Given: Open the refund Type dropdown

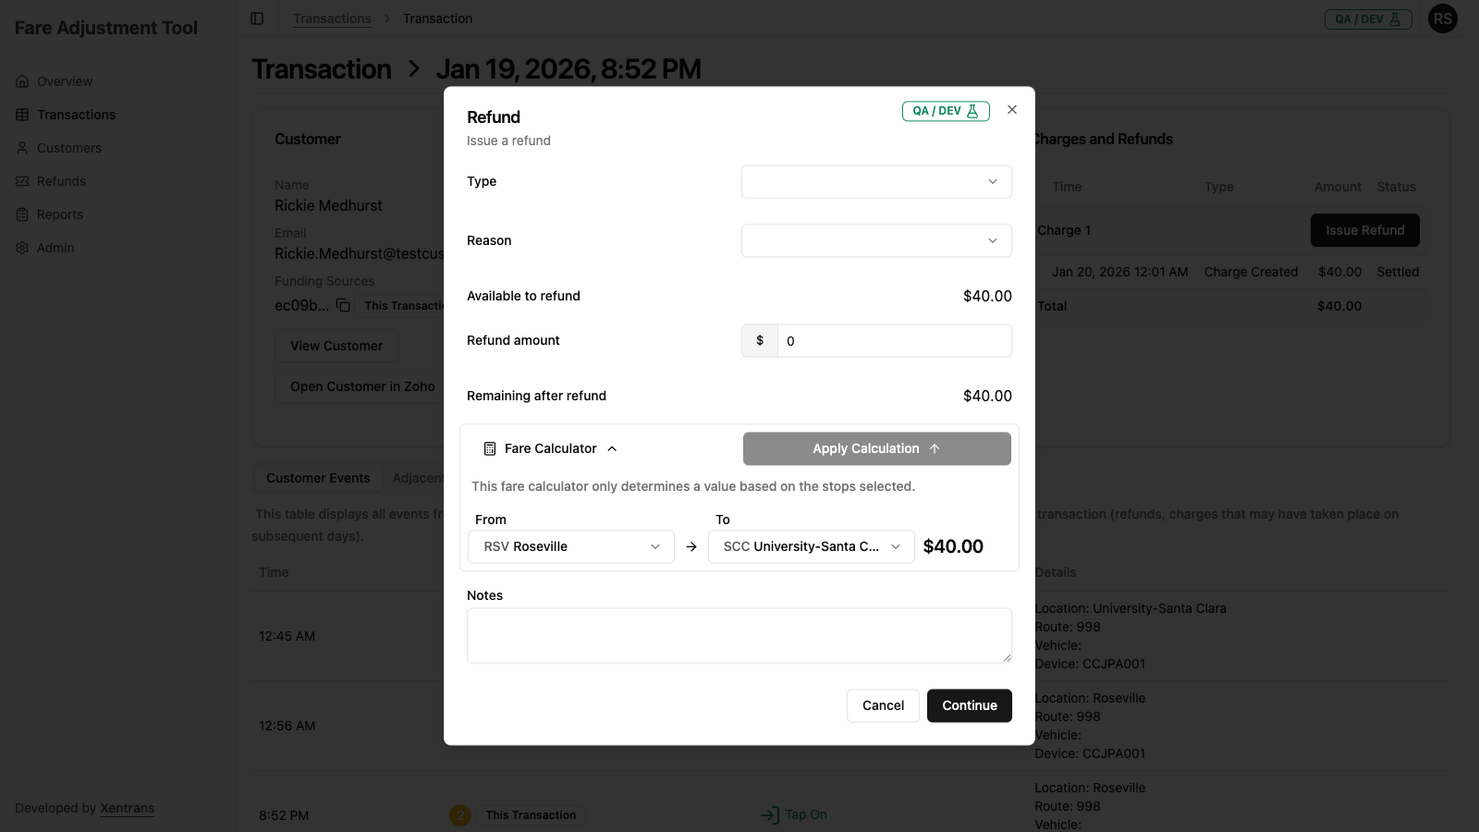Looking at the screenshot, I should pyautogui.click(x=875, y=181).
